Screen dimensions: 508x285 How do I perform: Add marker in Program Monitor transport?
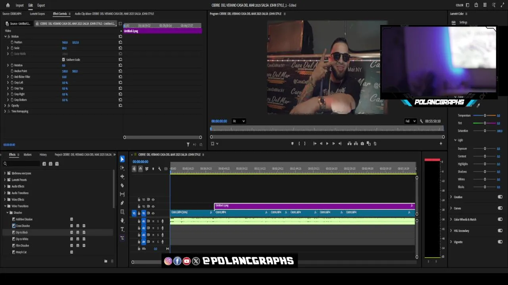[292, 144]
